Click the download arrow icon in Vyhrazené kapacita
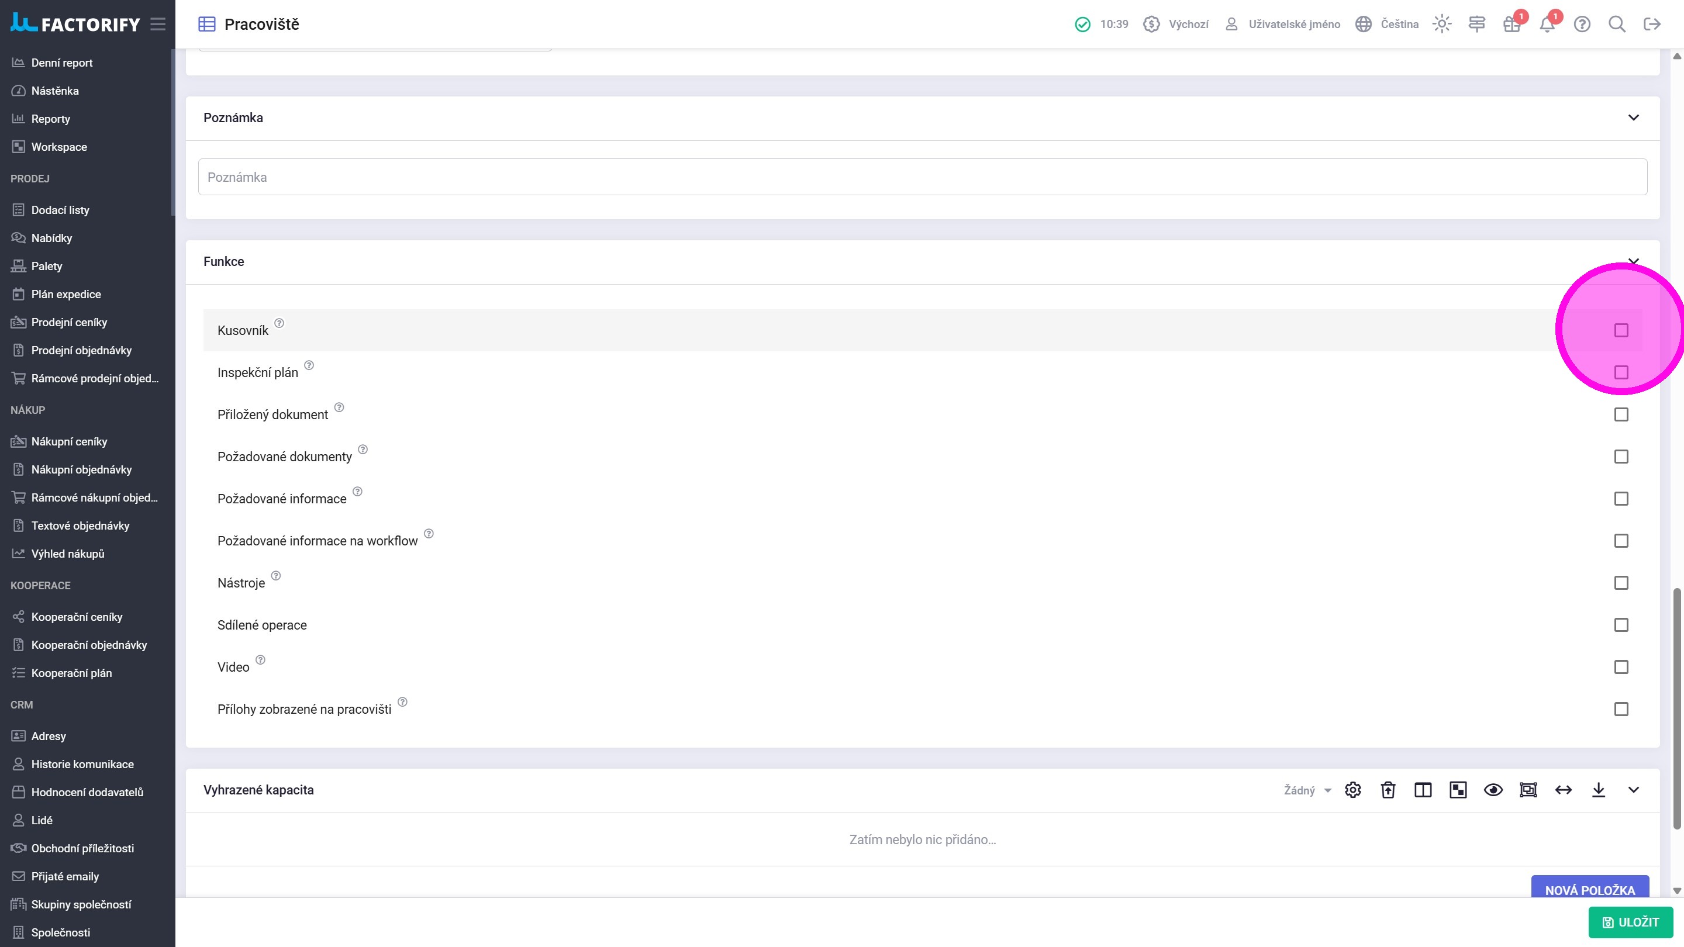Screen dimensions: 1684x947 (1599, 790)
